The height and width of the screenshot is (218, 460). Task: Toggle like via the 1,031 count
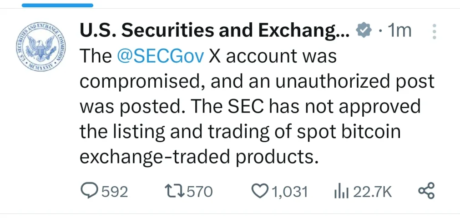pos(289,192)
